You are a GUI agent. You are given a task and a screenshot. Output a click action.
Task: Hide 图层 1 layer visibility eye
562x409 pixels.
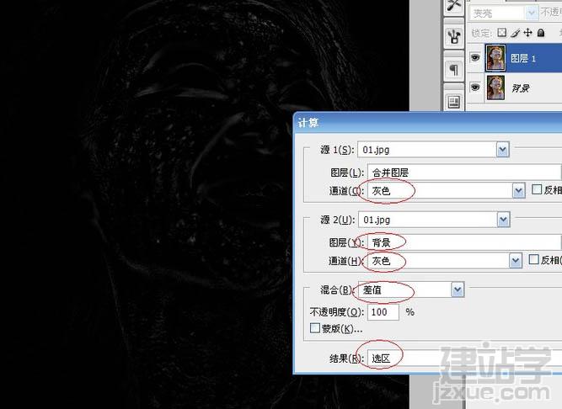[x=475, y=57]
